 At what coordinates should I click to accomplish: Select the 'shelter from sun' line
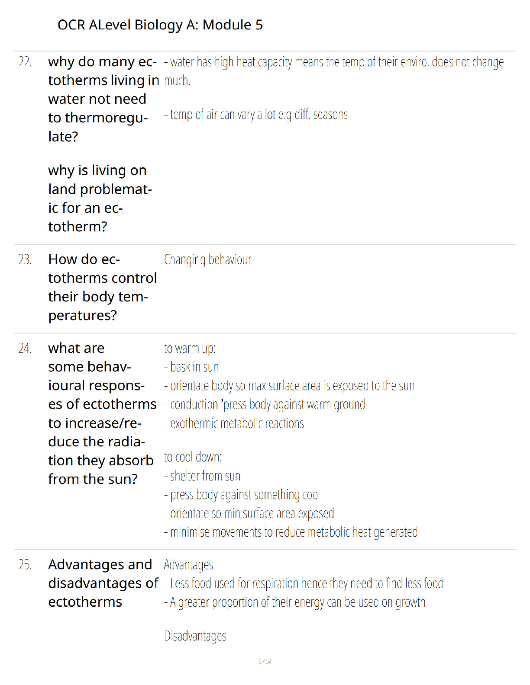(202, 476)
